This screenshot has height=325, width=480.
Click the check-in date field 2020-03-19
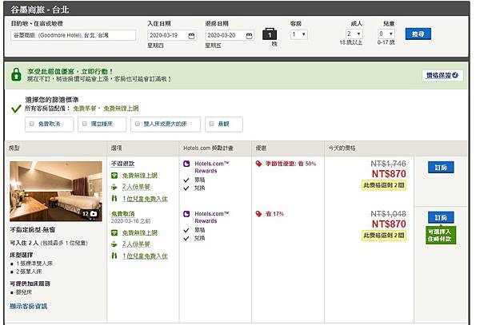(x=171, y=35)
